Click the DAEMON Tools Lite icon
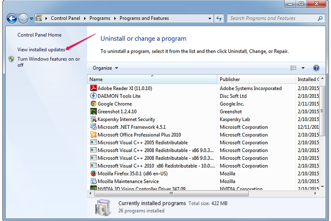 click(93, 96)
